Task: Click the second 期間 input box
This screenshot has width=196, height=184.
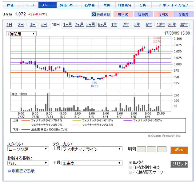Action: coord(151,149)
